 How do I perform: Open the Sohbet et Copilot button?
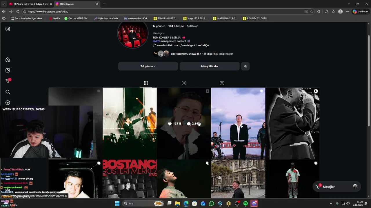pyautogui.click(x=360, y=12)
